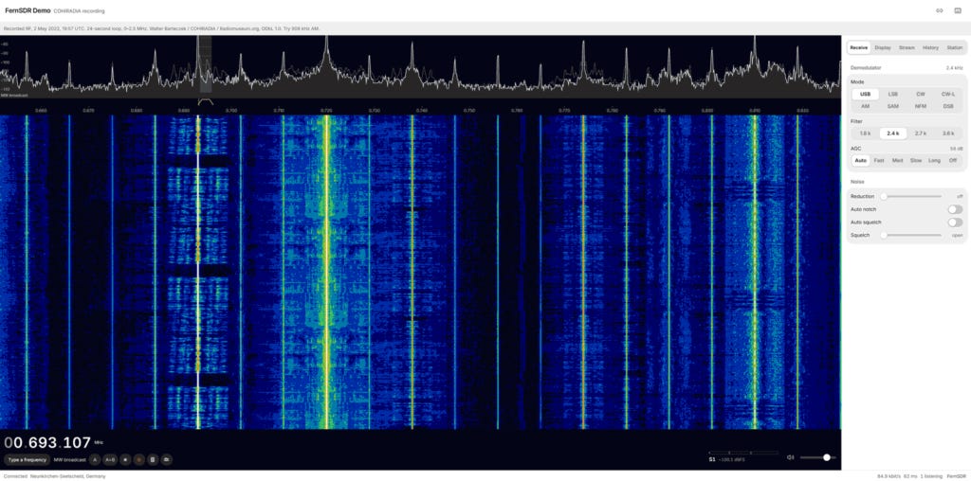Add current frequency to favorites star
Viewport: 971px width, 481px height.
(125, 459)
